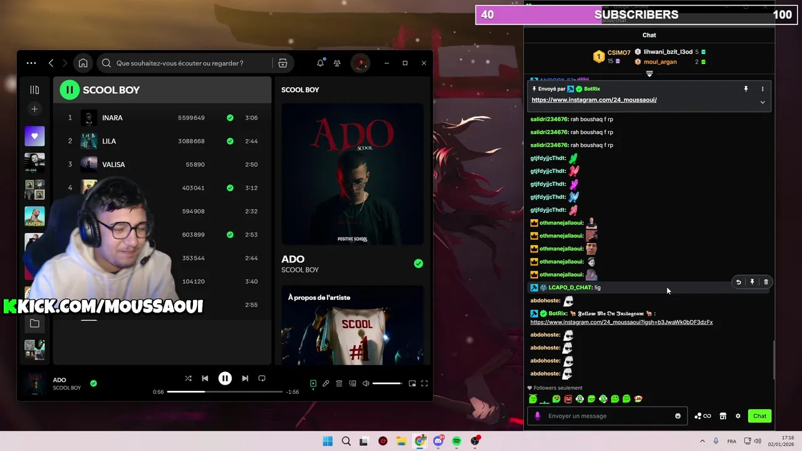Open the sidebar folder icon
This screenshot has height=451, width=802.
[34, 323]
